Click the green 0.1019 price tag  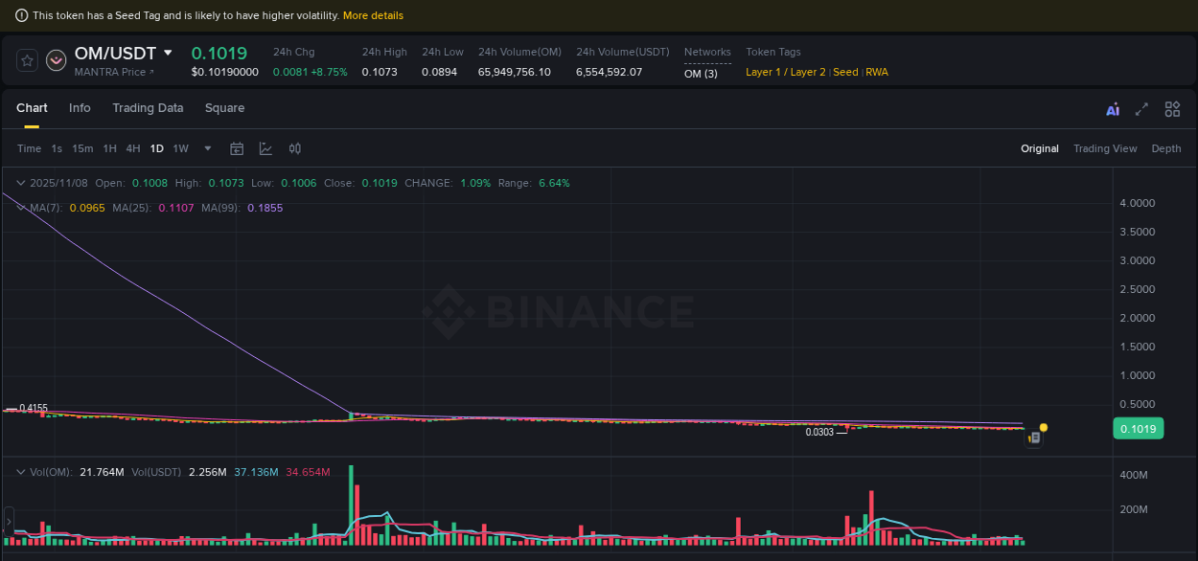(x=1138, y=428)
